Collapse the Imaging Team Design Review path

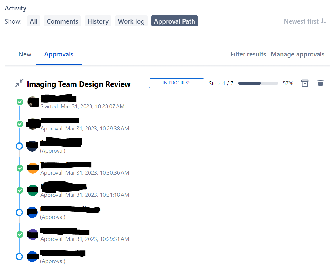pos(19,83)
